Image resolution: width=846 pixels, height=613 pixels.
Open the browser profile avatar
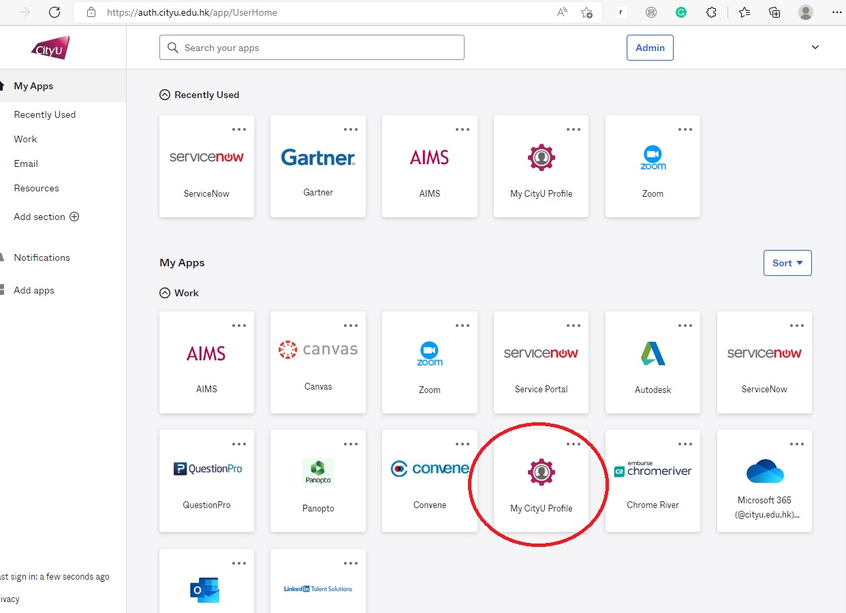pos(806,12)
